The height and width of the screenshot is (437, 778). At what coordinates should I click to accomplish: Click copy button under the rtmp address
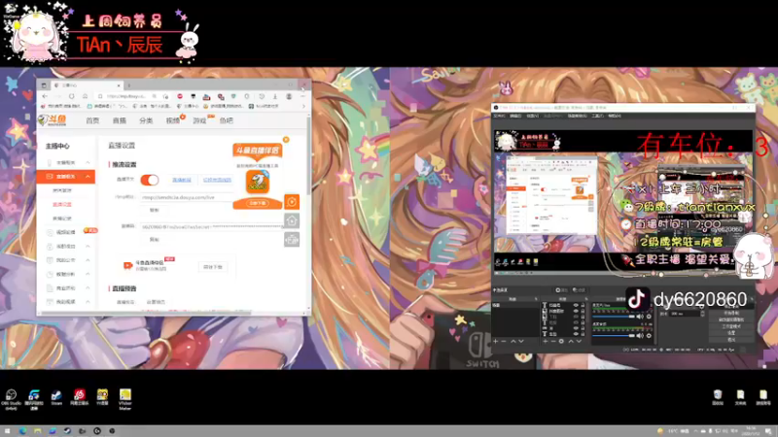tap(155, 210)
